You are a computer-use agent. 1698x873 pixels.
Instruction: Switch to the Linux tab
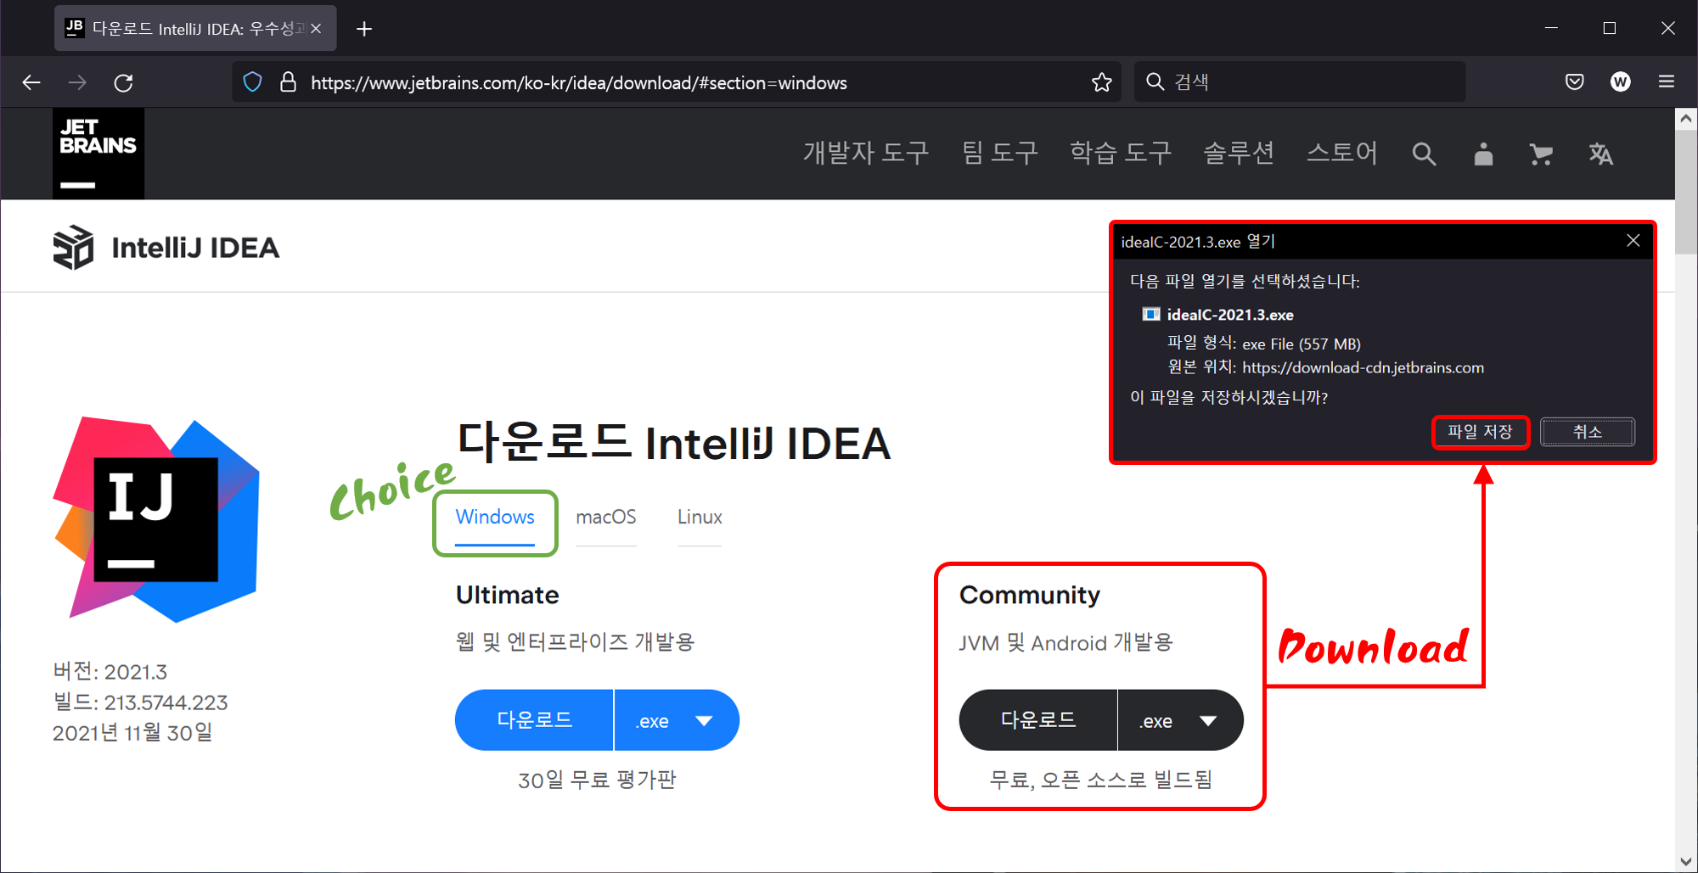coord(700,518)
